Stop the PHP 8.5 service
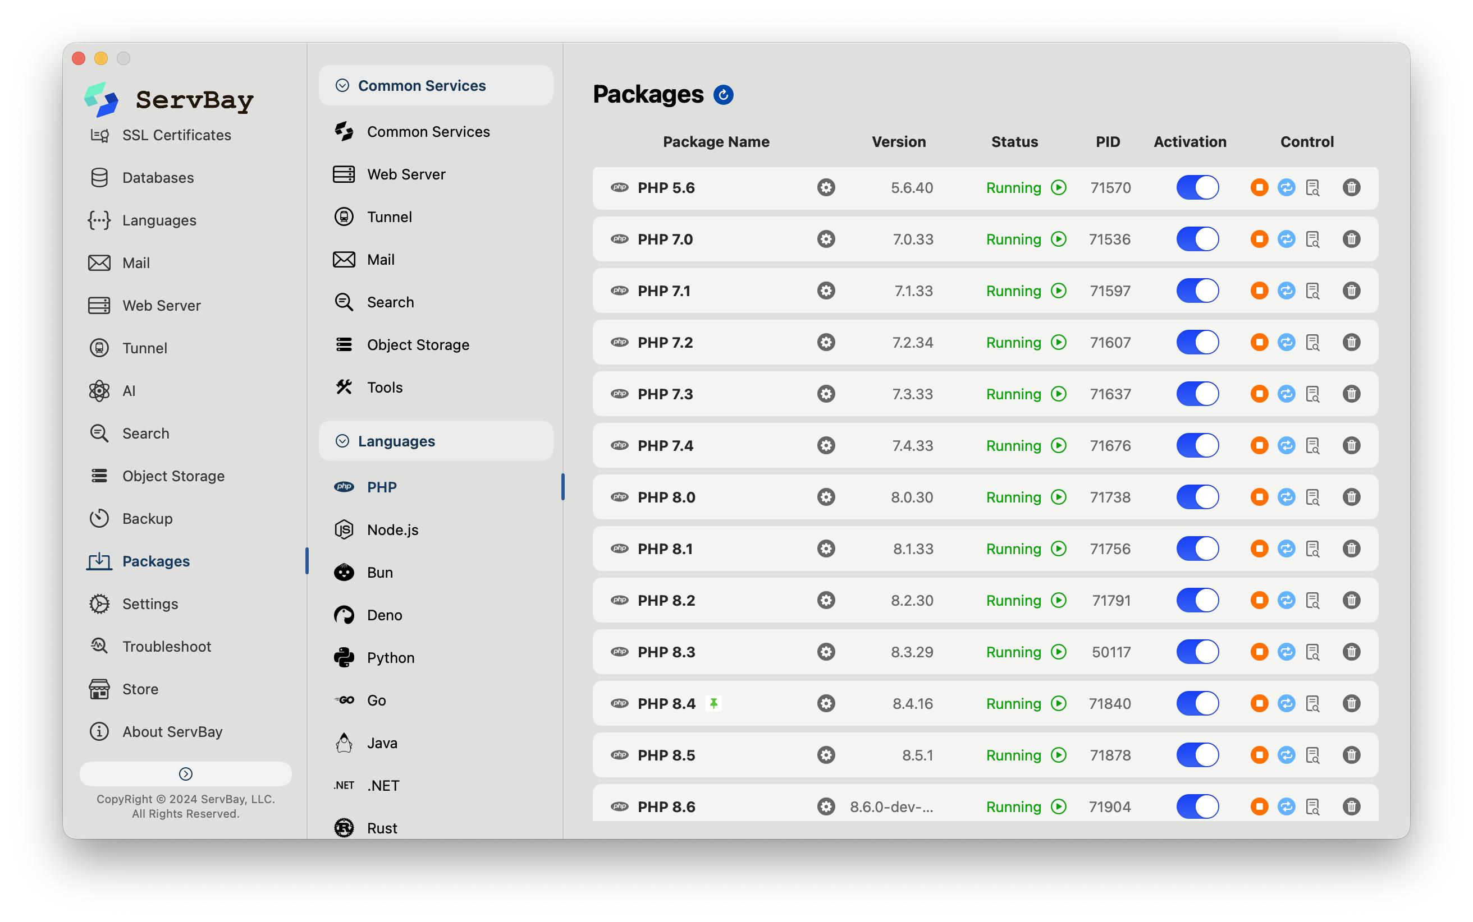 tap(1259, 755)
